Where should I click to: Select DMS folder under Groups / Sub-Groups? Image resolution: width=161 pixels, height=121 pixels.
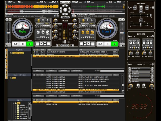pos(14,78)
